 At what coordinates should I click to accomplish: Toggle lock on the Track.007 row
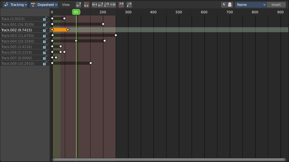[x=45, y=58]
